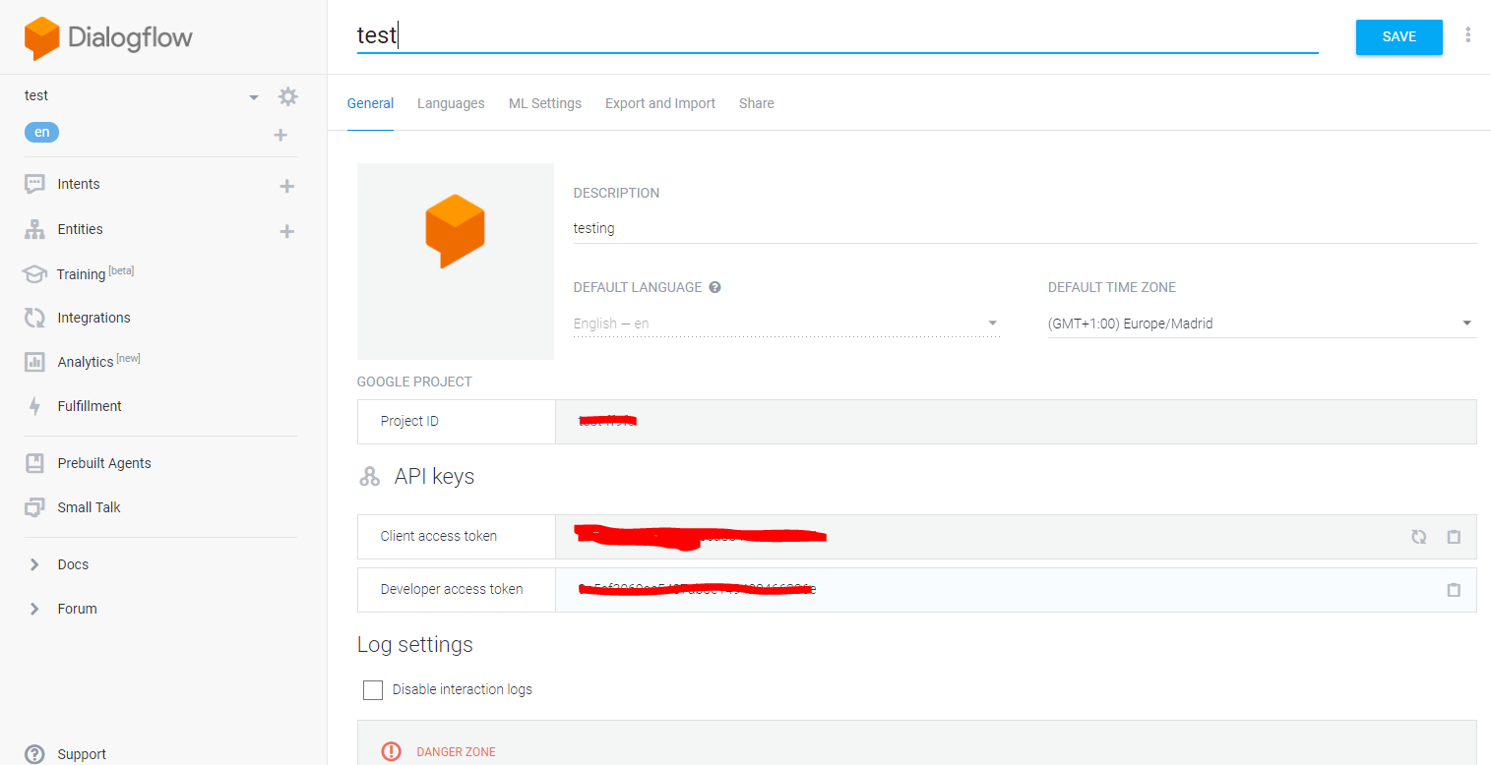Click the Project ID value field
The image size is (1491, 765).
click(x=1016, y=422)
